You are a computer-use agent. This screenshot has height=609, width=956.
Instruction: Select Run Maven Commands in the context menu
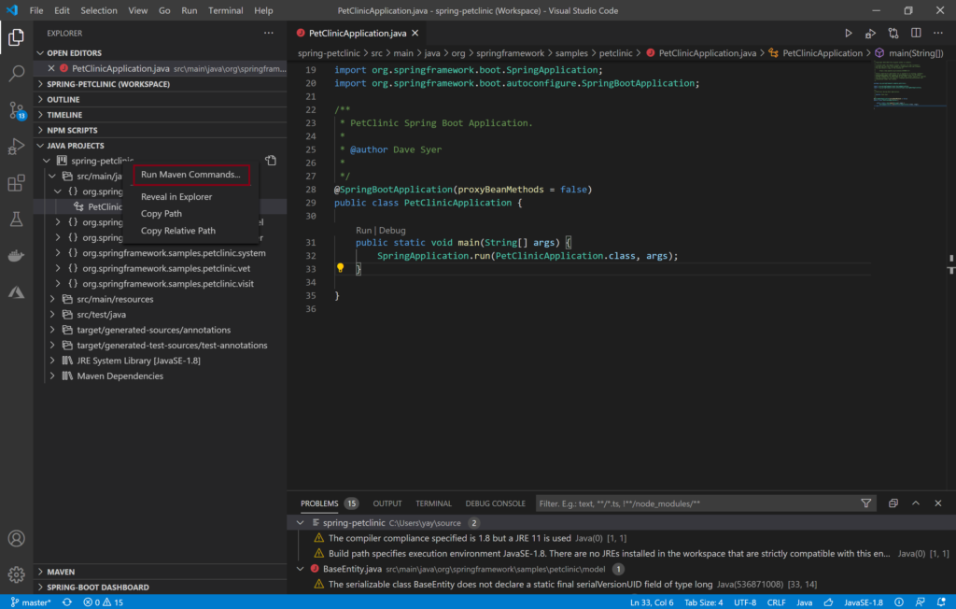pos(190,175)
